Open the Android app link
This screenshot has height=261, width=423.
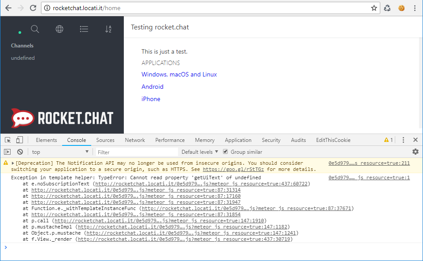coord(152,87)
